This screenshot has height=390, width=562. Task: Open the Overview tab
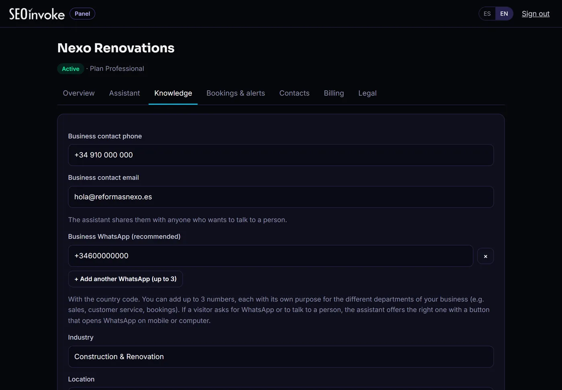click(x=79, y=93)
